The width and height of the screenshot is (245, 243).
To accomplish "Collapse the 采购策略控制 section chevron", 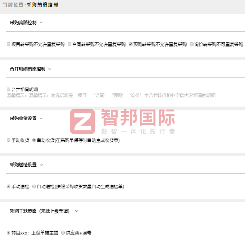I will (41, 23).
